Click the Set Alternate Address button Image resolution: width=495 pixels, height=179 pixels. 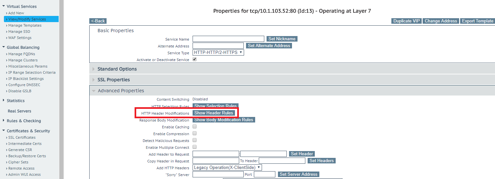tap(269, 45)
